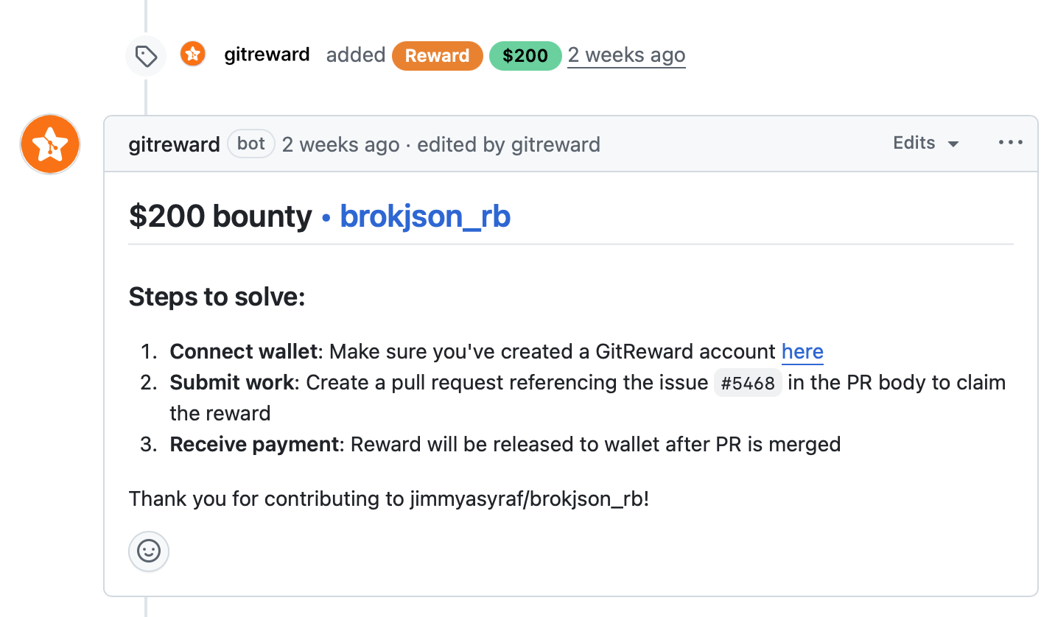Open the large gitreward avatar beside comment
1055x617 pixels.
point(50,144)
